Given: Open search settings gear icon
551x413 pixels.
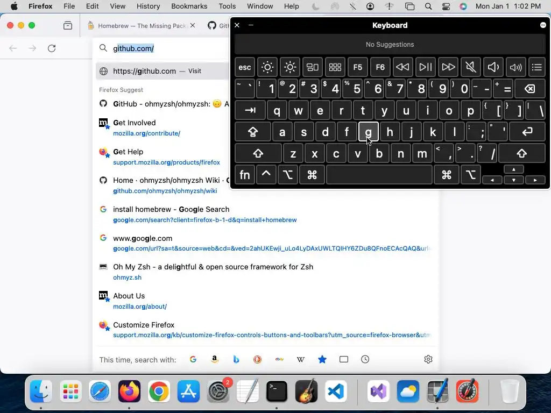Looking at the screenshot, I should click(x=428, y=359).
